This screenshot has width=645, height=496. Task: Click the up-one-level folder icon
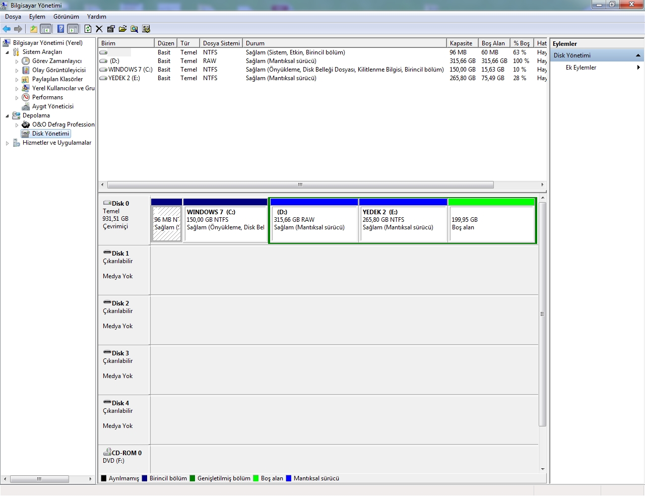tap(33, 29)
